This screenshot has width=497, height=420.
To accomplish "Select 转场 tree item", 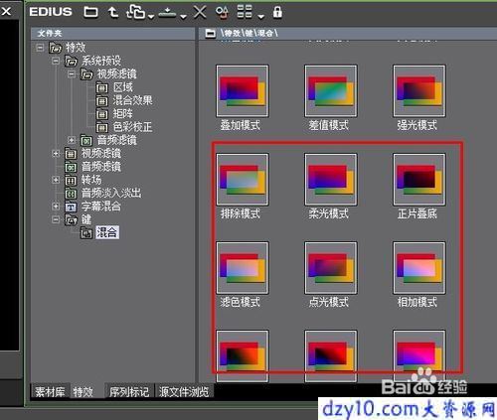I will coord(91,180).
